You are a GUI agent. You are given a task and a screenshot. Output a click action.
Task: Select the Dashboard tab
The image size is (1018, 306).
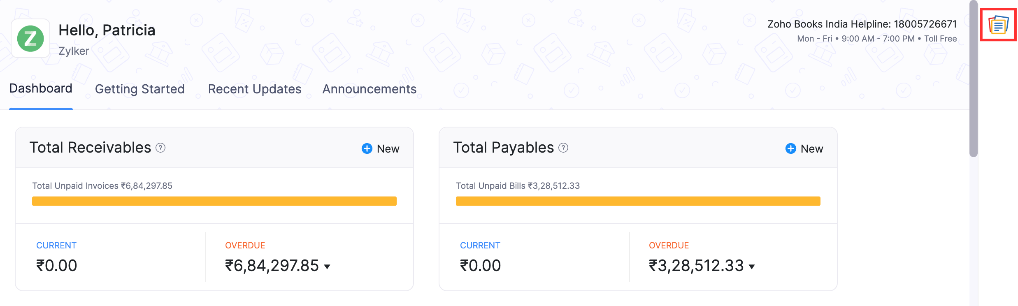tap(41, 88)
